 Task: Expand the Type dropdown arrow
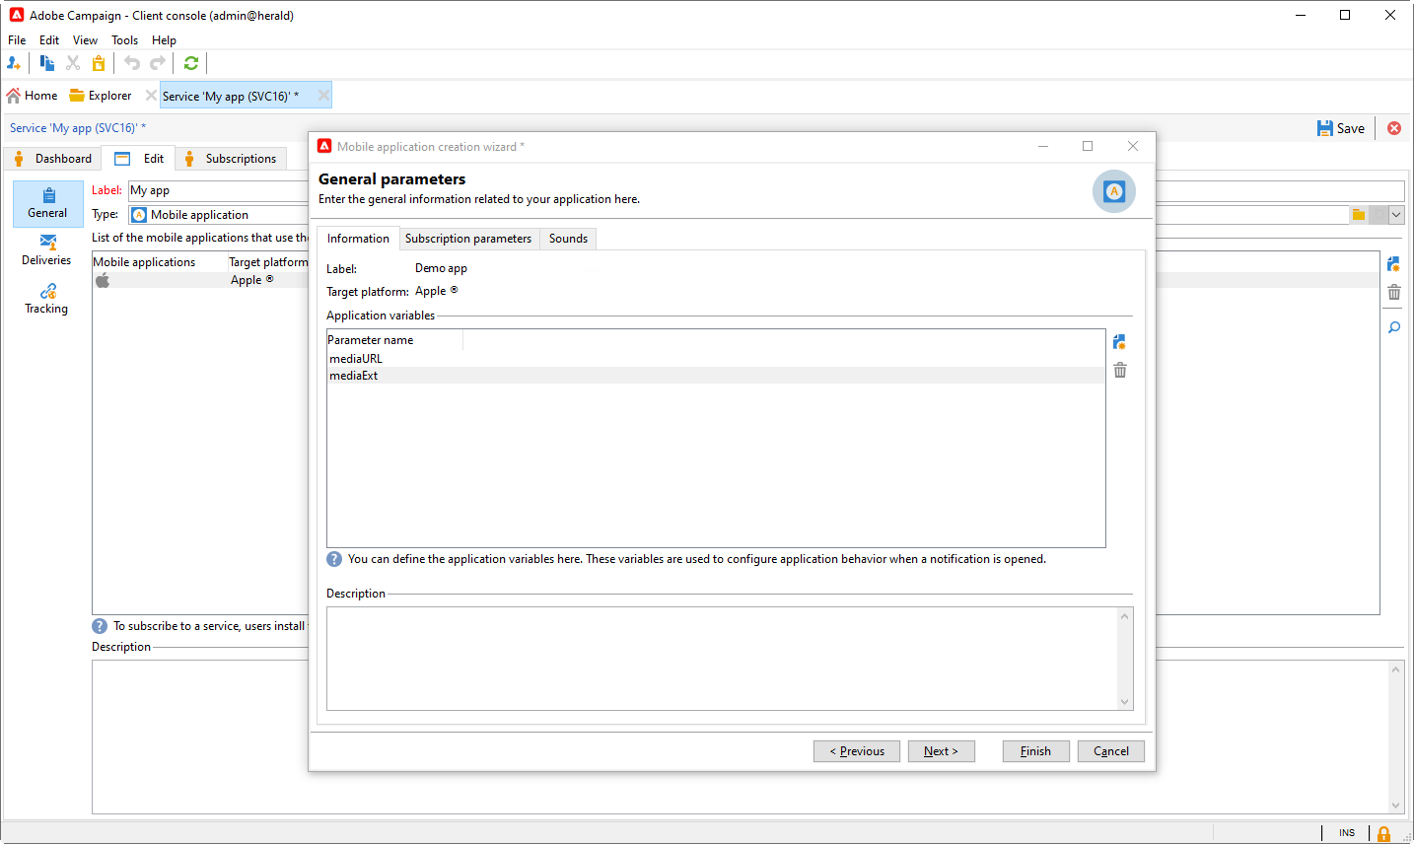click(1396, 215)
